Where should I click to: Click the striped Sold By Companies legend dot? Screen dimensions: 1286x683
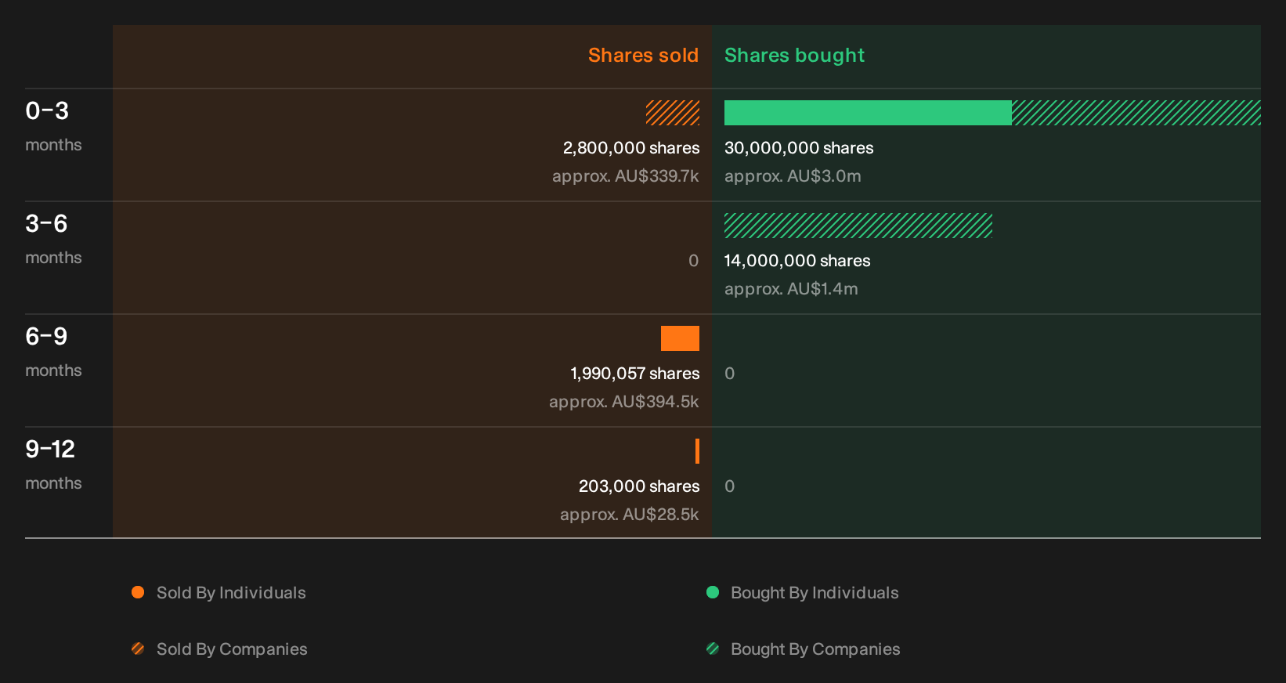(x=138, y=649)
